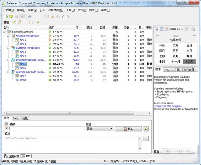
Task: Collapse the Customer Perspective tree node
Action: click(x=8, y=48)
